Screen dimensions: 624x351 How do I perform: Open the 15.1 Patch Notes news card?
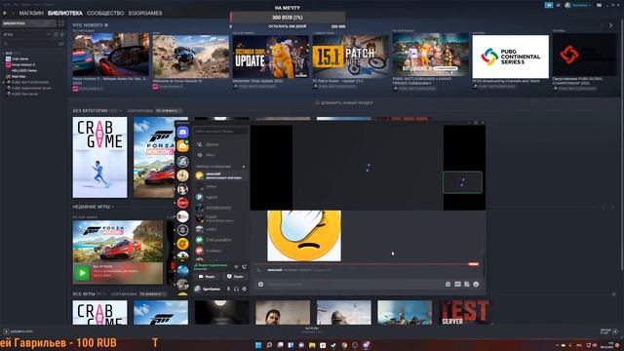point(351,57)
